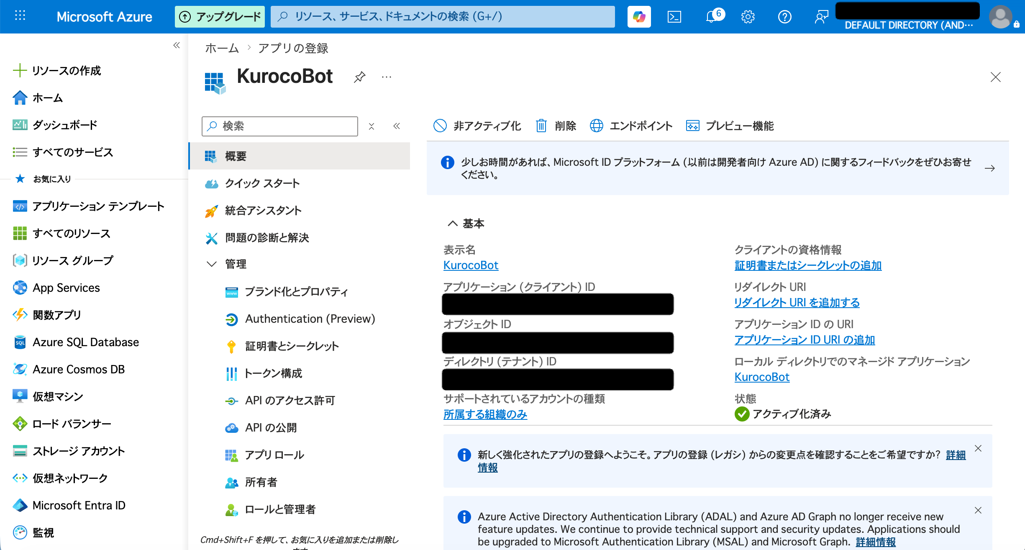The height and width of the screenshot is (550, 1025).
Task: Open the feedback banner arrow
Action: coord(989,168)
